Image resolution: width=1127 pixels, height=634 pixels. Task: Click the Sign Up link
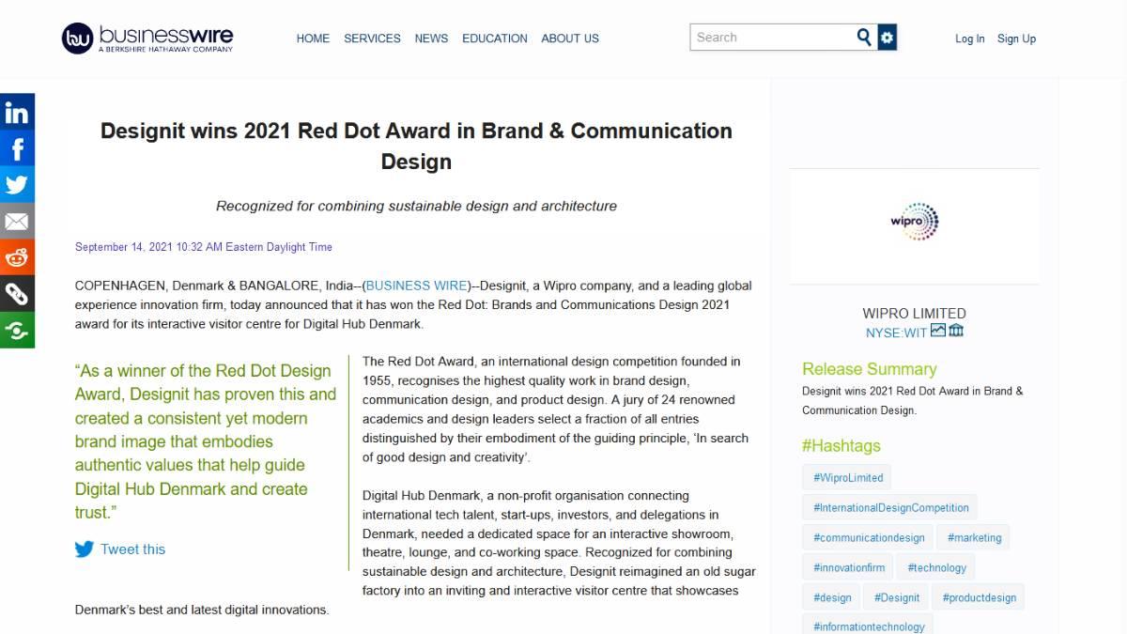click(1016, 39)
